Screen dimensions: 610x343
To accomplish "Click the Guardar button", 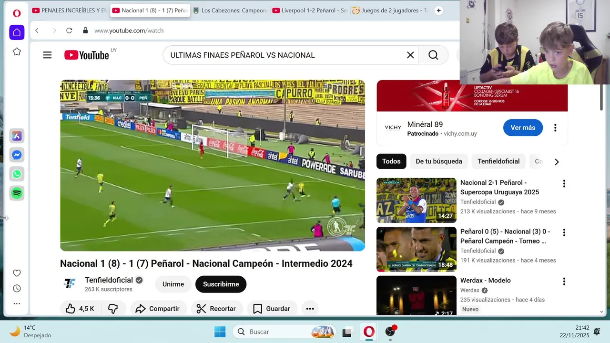I will click(272, 309).
